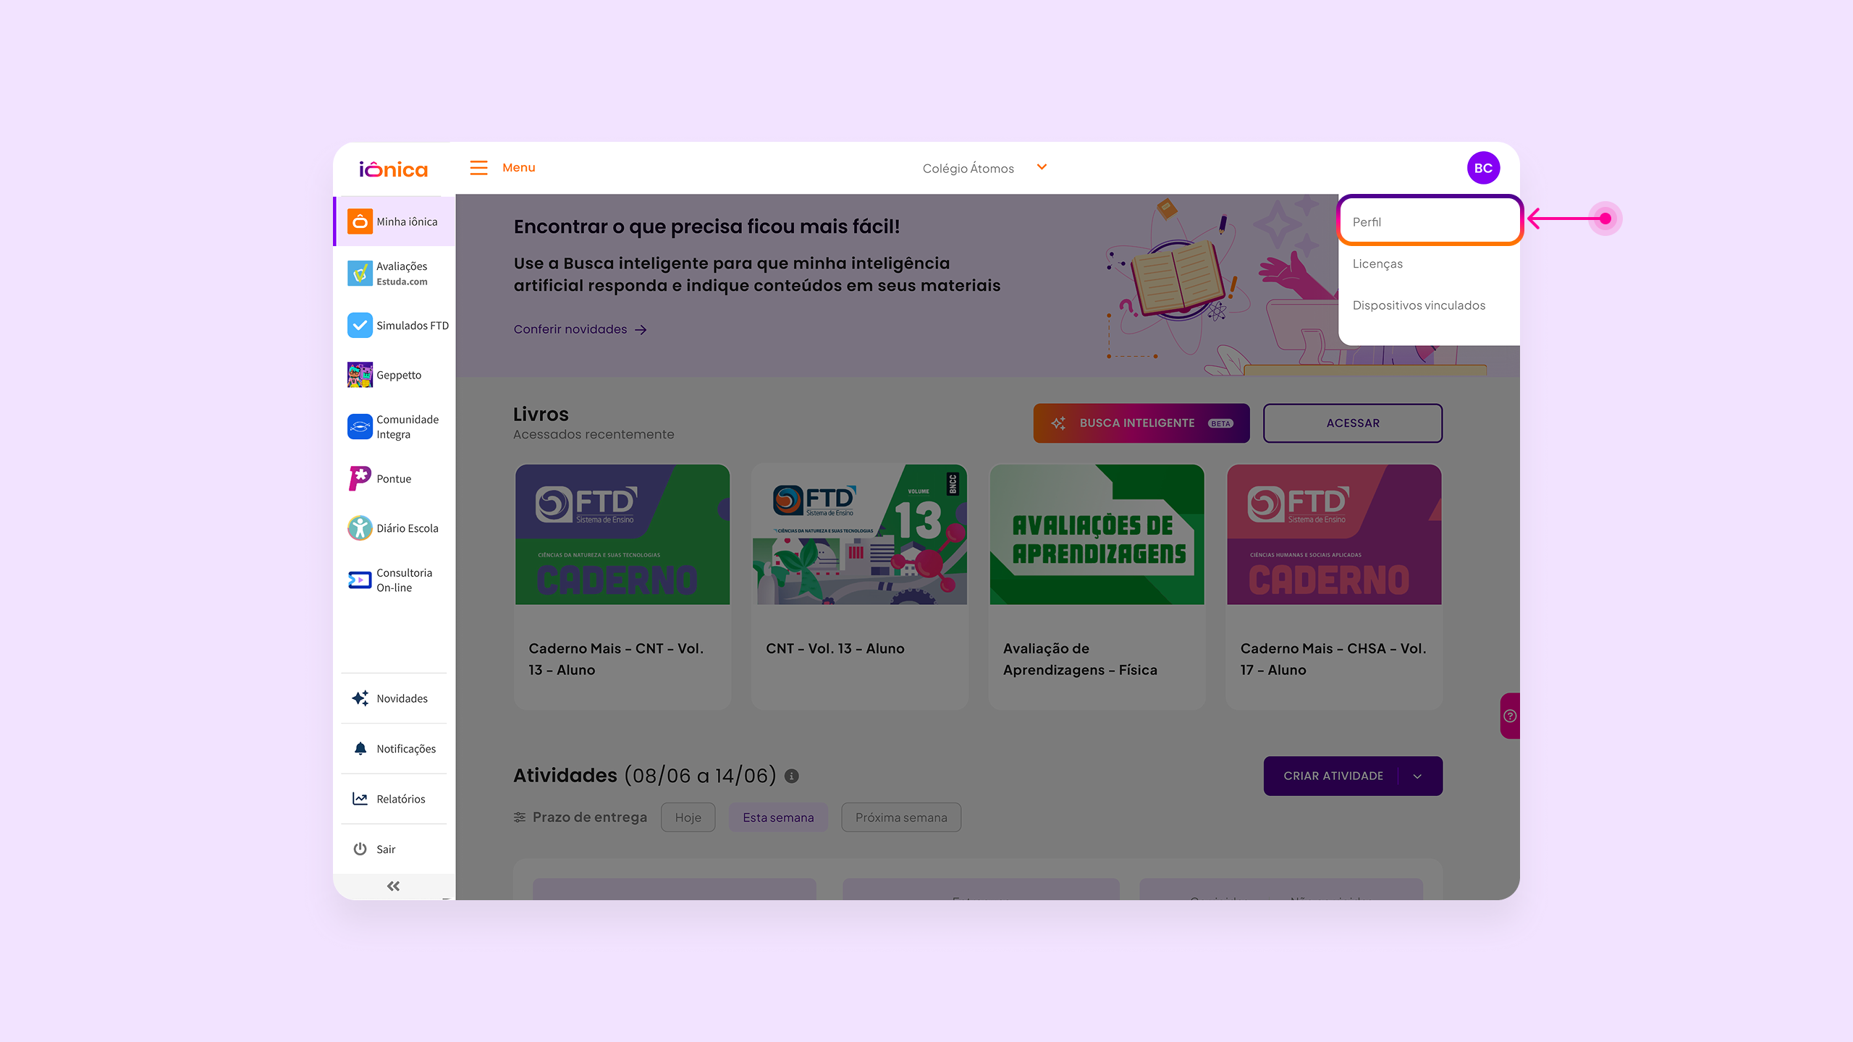The width and height of the screenshot is (1853, 1042).
Task: Click 'Avaliação de Aprendizagens – Física' title
Action: tap(1080, 659)
